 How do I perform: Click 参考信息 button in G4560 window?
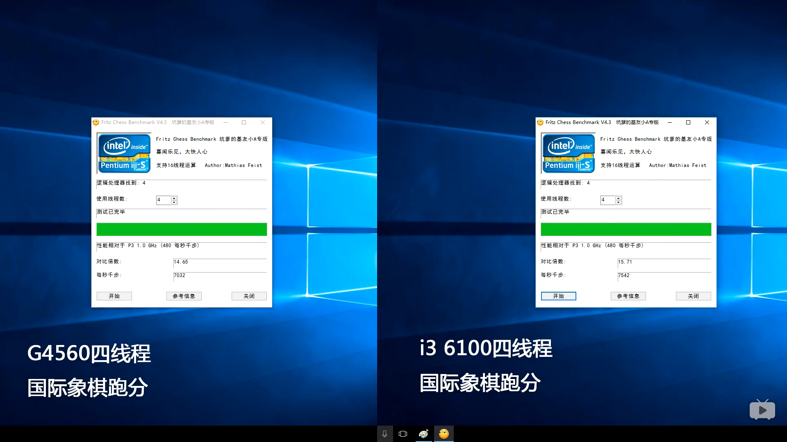pos(184,296)
